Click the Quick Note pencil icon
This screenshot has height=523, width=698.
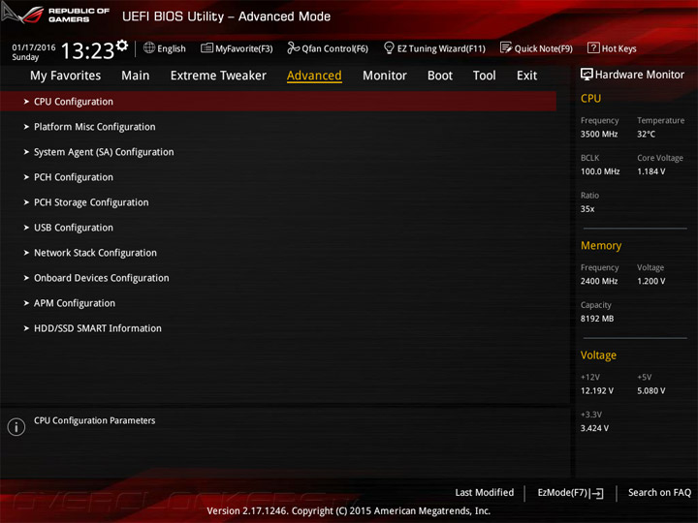[506, 47]
